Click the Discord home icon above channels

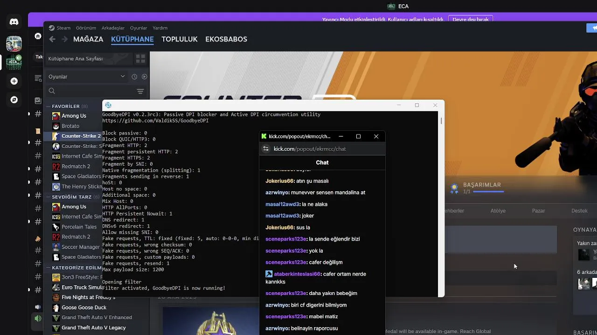[x=38, y=36]
